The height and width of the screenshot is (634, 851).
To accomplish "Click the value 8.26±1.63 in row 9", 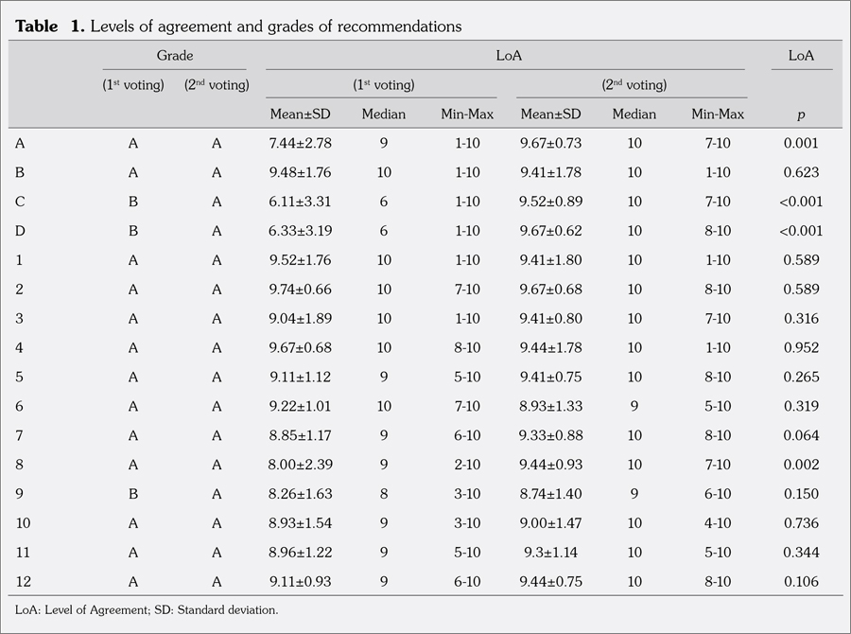I will [x=301, y=492].
